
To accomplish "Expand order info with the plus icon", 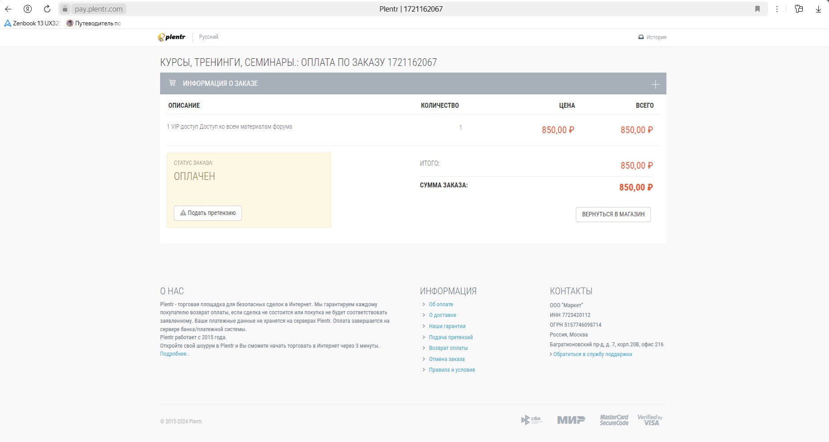I will click(655, 84).
